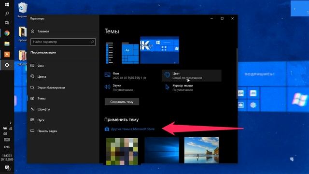Click the Фон picture icon in sidebar
Viewport: 309px width, 174px height.
tap(32, 66)
